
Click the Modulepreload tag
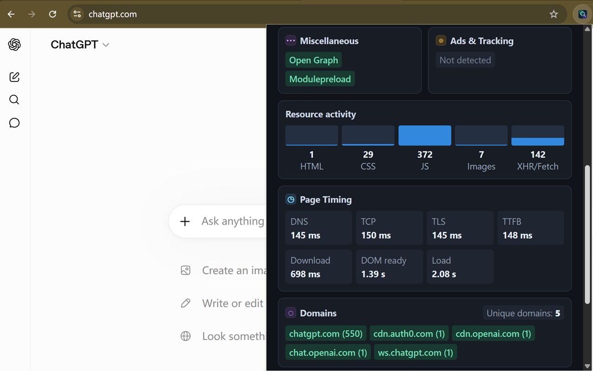point(320,79)
